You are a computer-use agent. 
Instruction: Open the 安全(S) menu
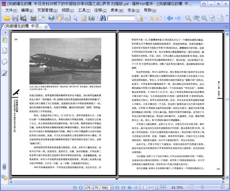click(x=134, y=10)
